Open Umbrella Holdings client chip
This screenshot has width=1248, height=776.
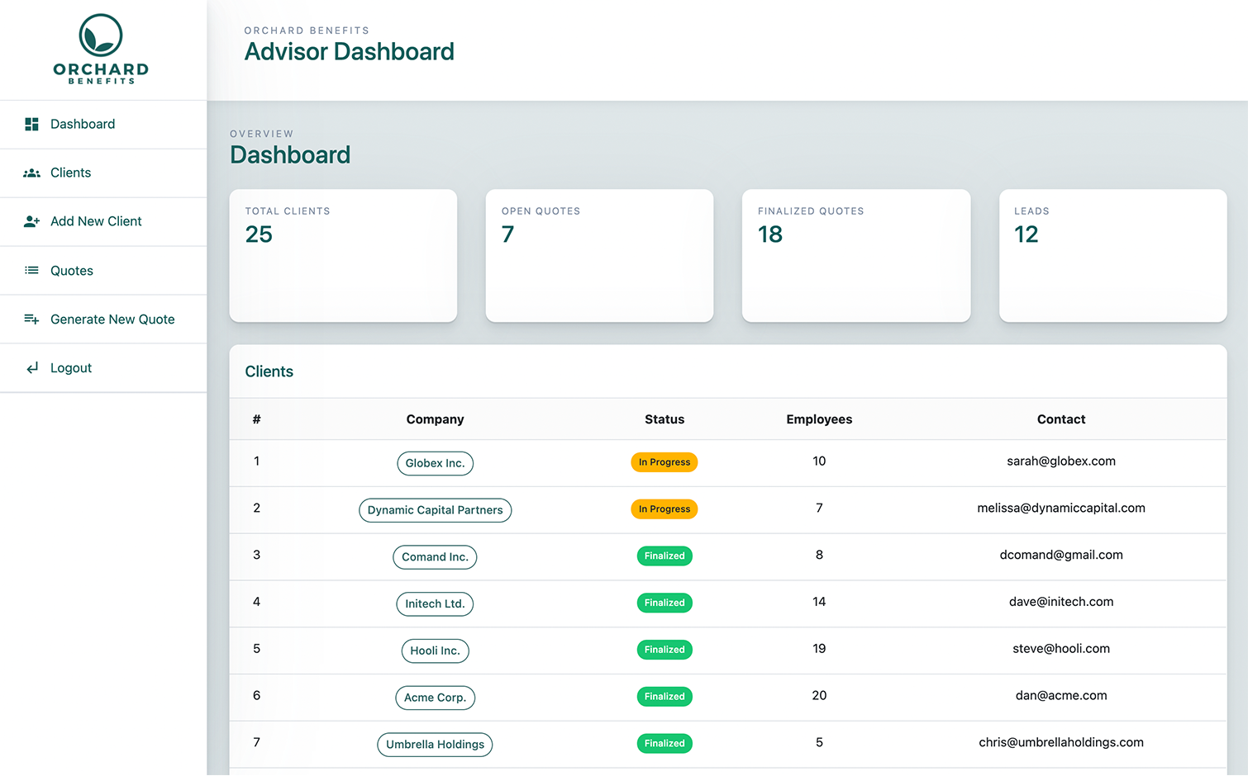pos(435,745)
